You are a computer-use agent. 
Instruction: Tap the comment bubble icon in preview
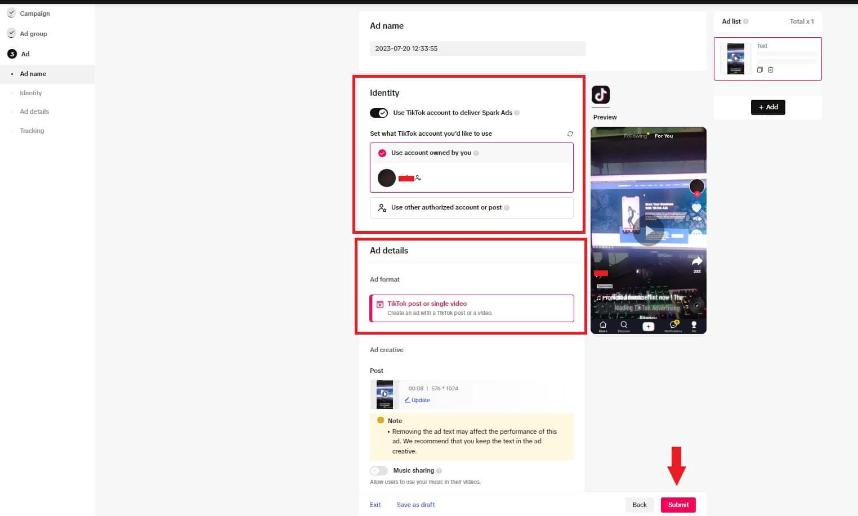coord(696,233)
